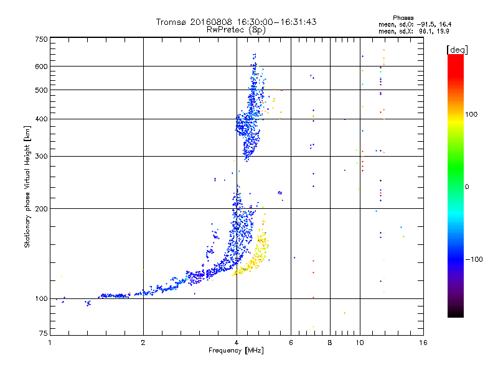
Task: Click the colorbar label '0'
Action: [467, 187]
